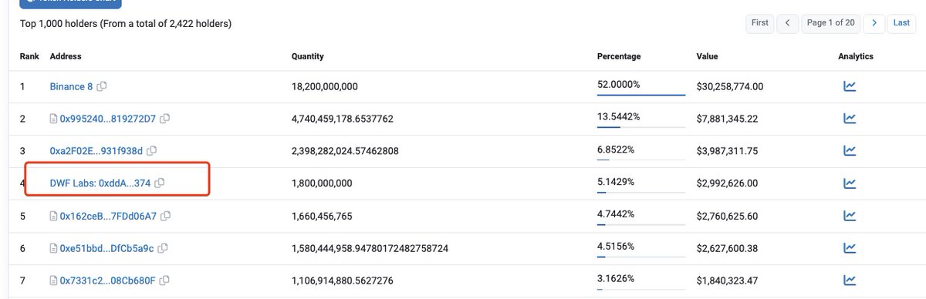The image size is (926, 299).
Task: Click the Percentage column header
Action: click(619, 56)
